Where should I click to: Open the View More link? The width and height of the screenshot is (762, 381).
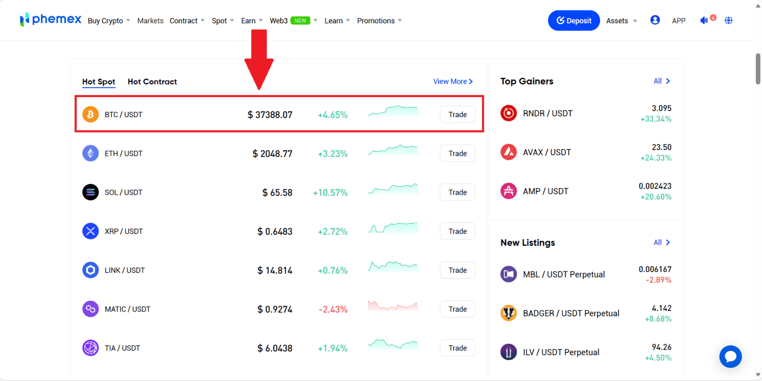(x=452, y=81)
